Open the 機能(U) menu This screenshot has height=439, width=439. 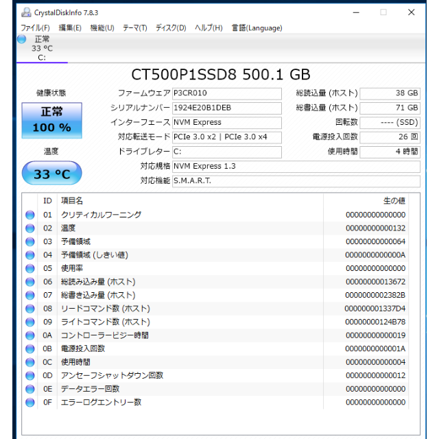(102, 27)
